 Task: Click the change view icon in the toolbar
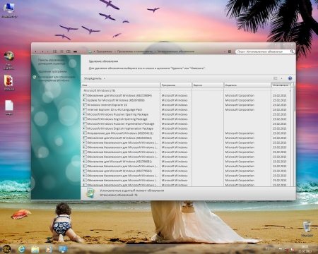[x=275, y=78]
